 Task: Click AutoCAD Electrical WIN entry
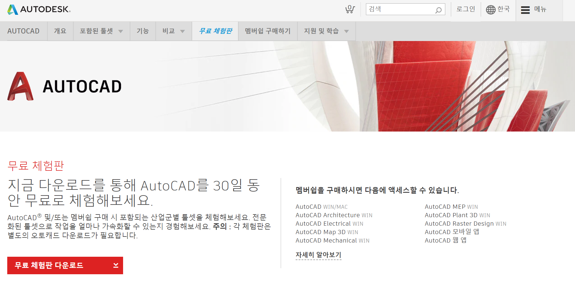[329, 224]
